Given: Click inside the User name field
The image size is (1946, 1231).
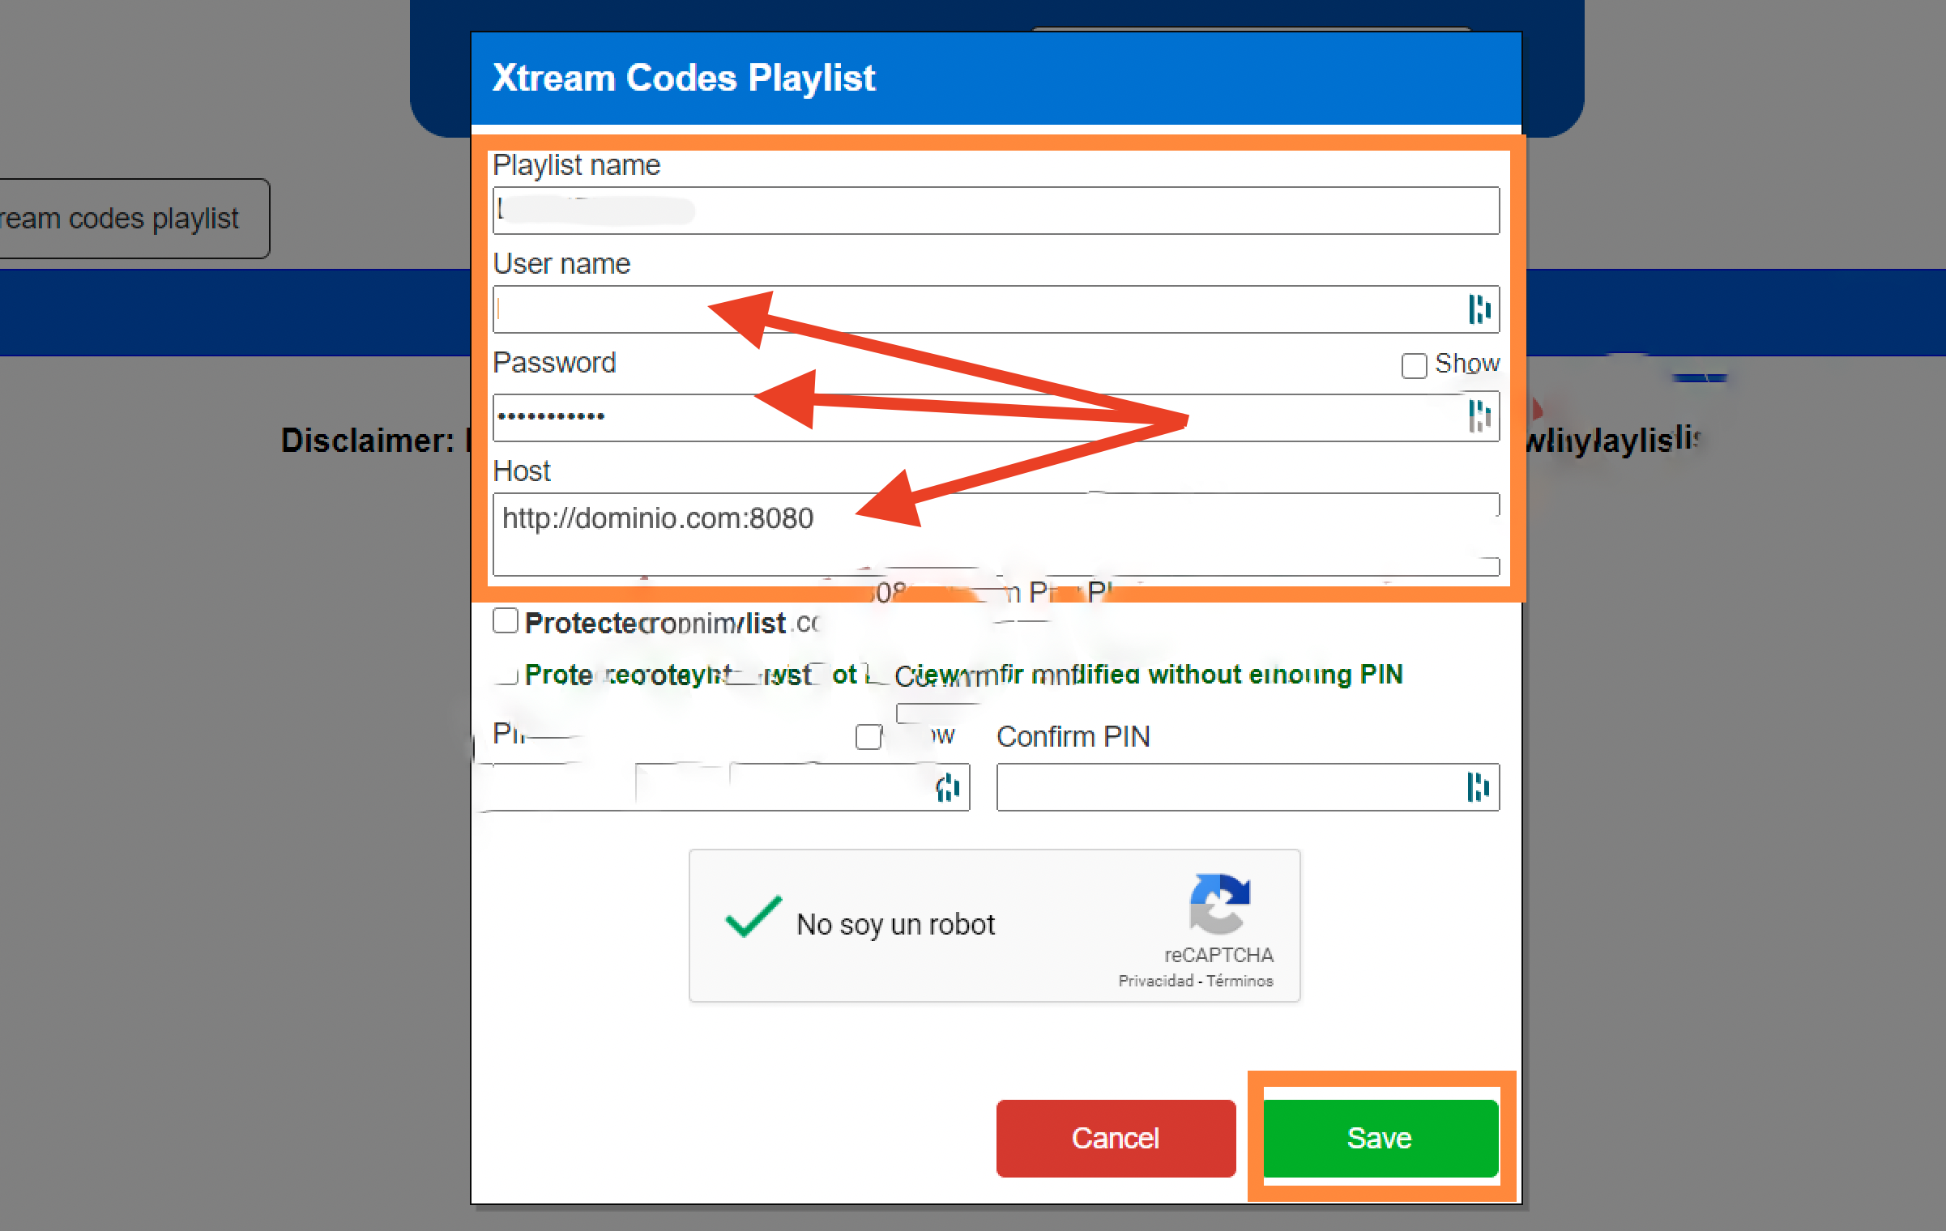Looking at the screenshot, I should (996, 309).
